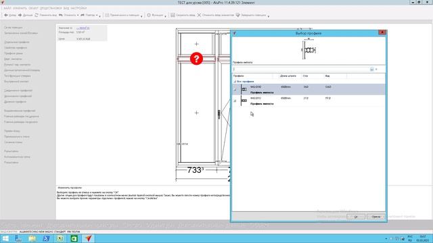Open the ИЗМЕНИТЬ menu
The width and height of the screenshot is (433, 243).
point(20,8)
